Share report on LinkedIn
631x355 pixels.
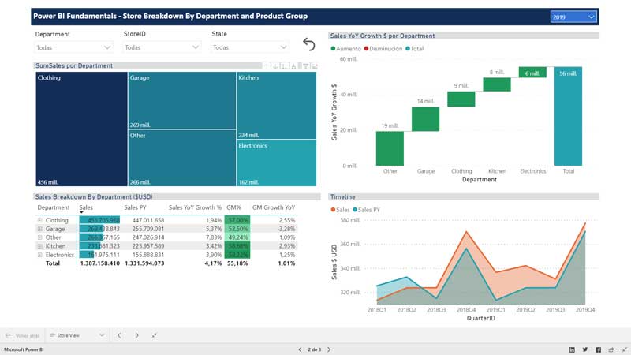571,348
